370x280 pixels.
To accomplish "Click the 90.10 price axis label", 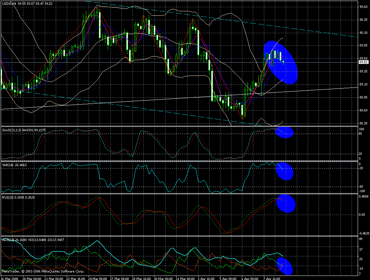I will tap(363, 33).
